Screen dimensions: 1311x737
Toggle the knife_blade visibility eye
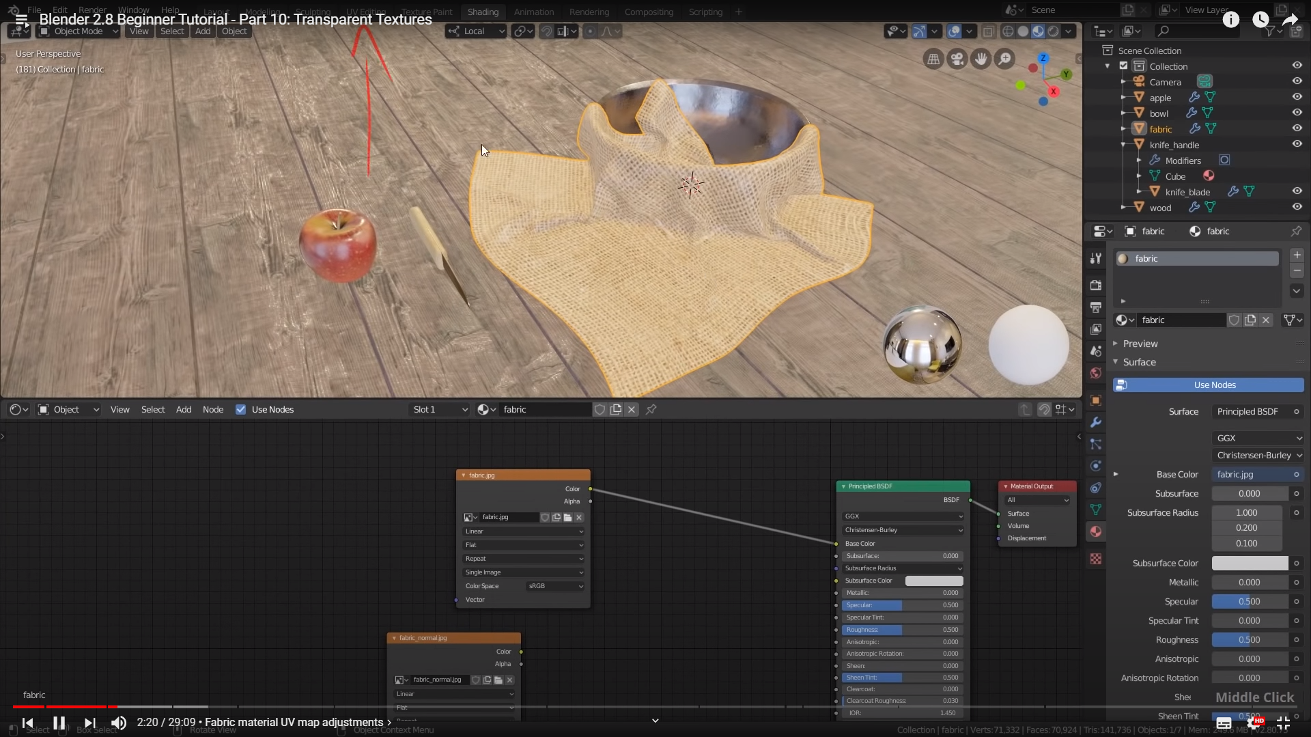click(1297, 191)
